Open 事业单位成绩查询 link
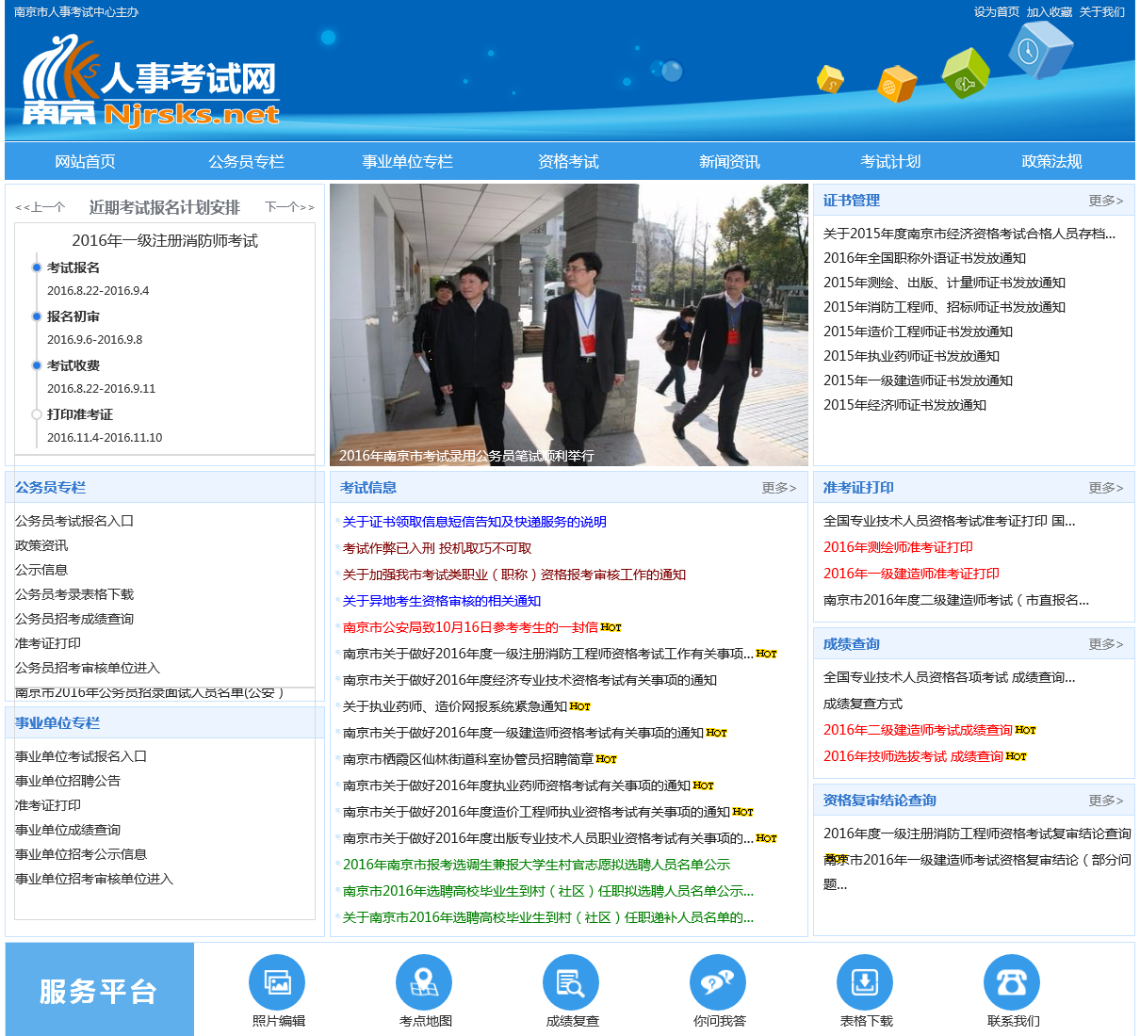This screenshot has height=1036, width=1140. pyautogui.click(x=68, y=830)
